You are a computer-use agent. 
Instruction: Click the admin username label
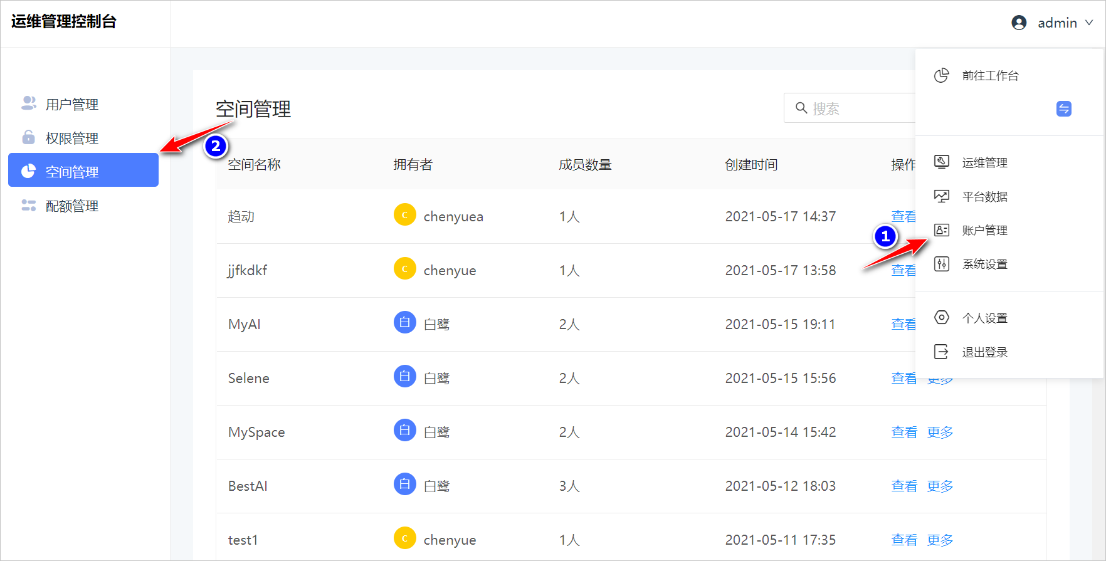[1057, 23]
